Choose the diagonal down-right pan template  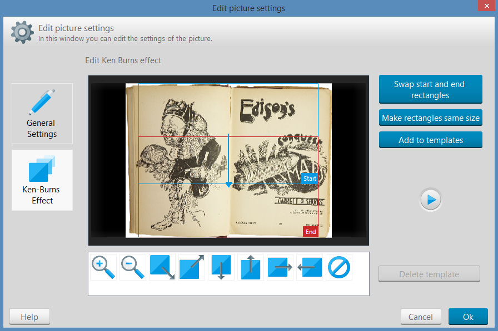(162, 267)
